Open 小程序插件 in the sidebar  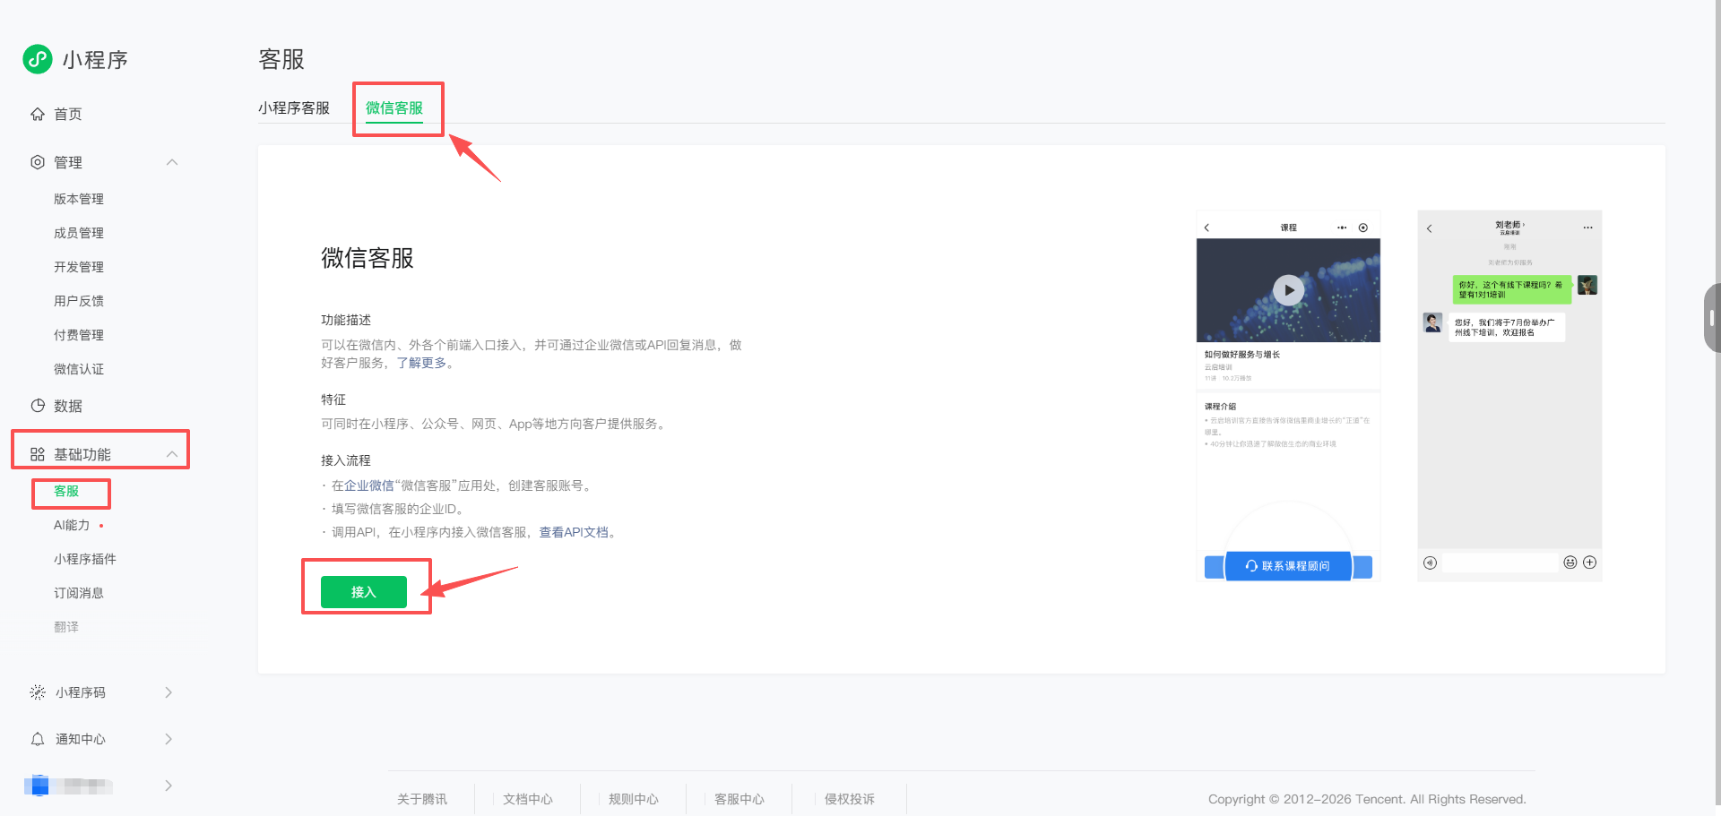point(85,559)
